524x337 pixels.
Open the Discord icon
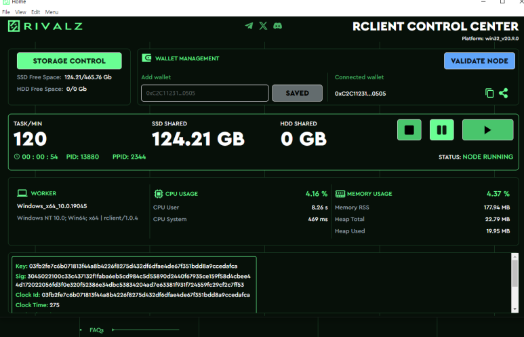click(x=278, y=26)
